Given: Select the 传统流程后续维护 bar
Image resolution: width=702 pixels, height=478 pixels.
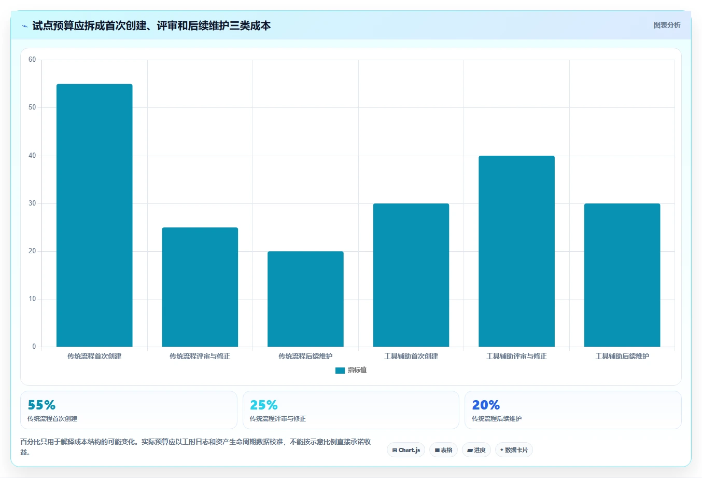Looking at the screenshot, I should [305, 299].
